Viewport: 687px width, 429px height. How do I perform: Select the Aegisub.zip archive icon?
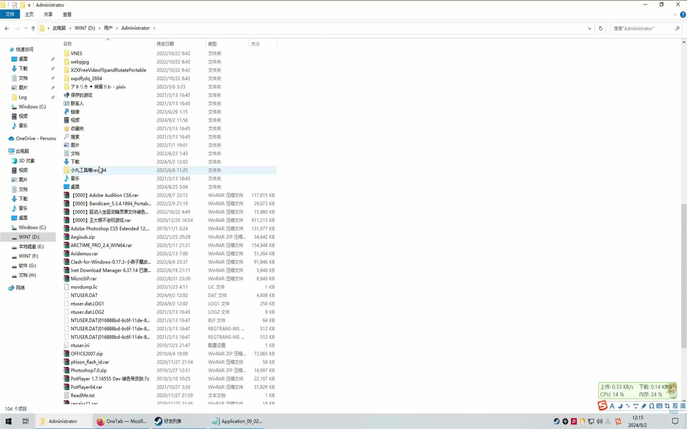66,237
